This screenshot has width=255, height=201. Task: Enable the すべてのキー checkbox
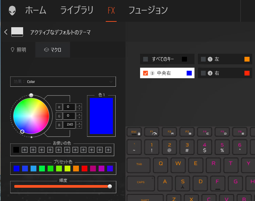(146, 59)
